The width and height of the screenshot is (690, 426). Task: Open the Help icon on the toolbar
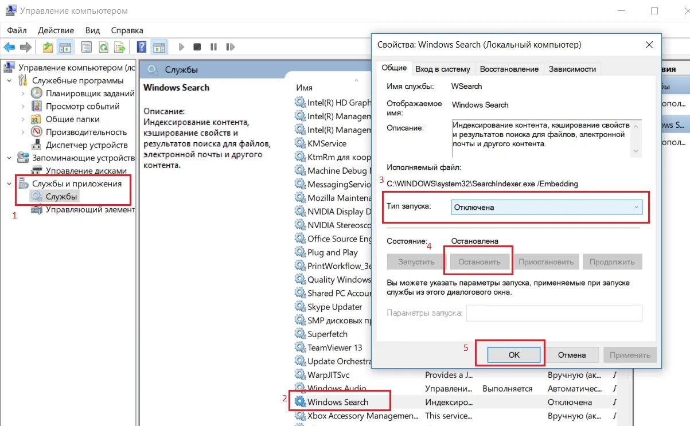142,46
